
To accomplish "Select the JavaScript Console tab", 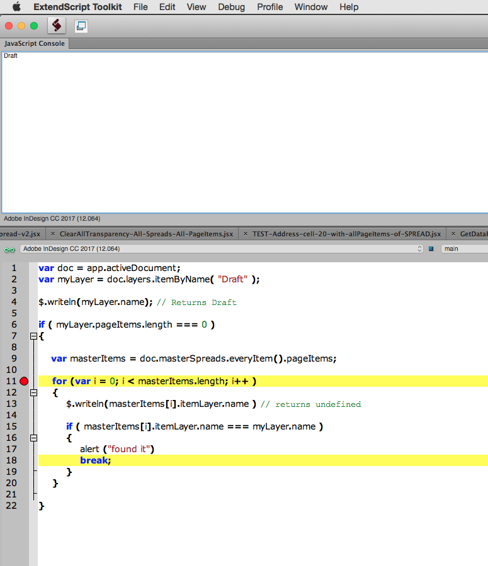I will pos(35,43).
